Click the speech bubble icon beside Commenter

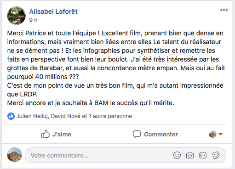137,134
